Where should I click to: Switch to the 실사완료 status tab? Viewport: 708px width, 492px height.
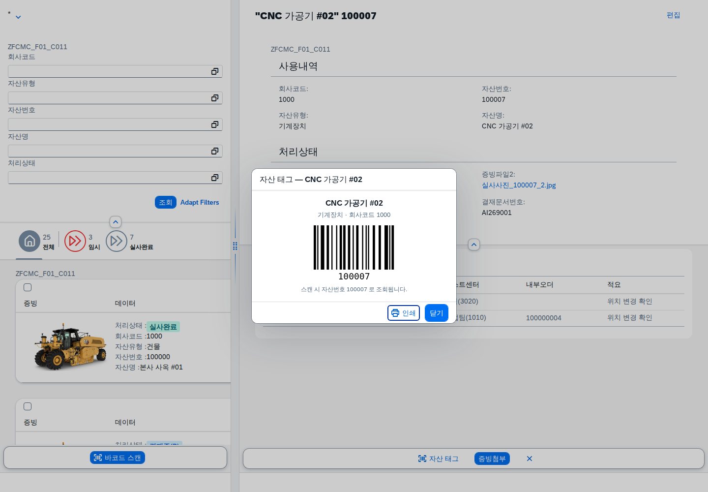117,241
